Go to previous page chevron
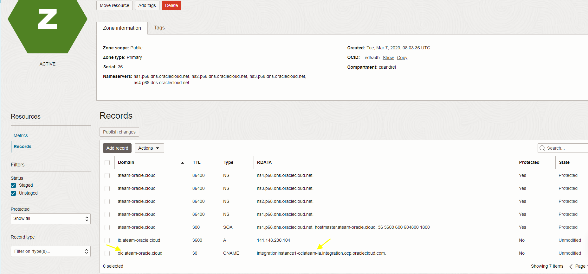Viewport: 588px width, 274px height. (x=571, y=266)
